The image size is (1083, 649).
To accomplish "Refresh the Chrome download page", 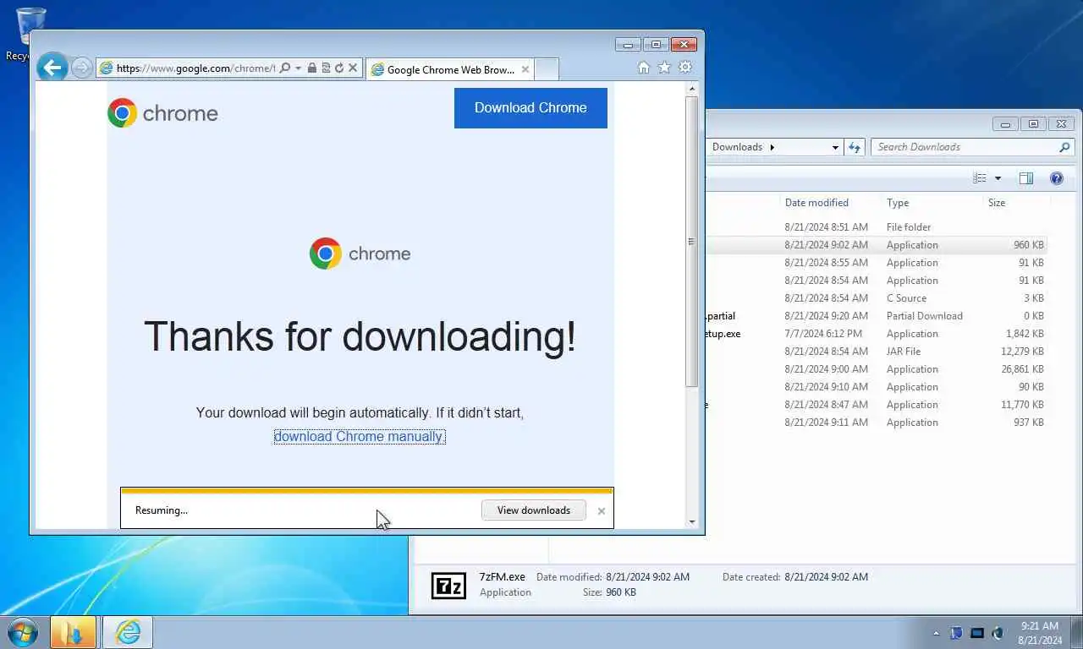I will 339,68.
